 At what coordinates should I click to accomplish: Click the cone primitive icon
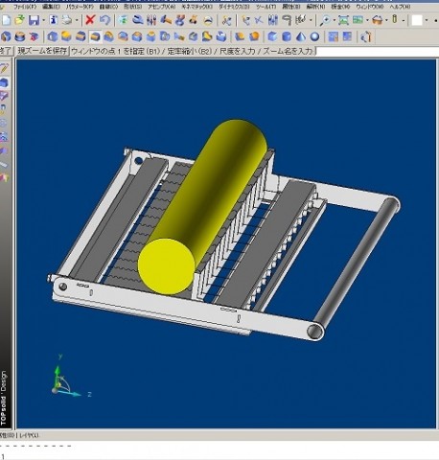point(301,36)
